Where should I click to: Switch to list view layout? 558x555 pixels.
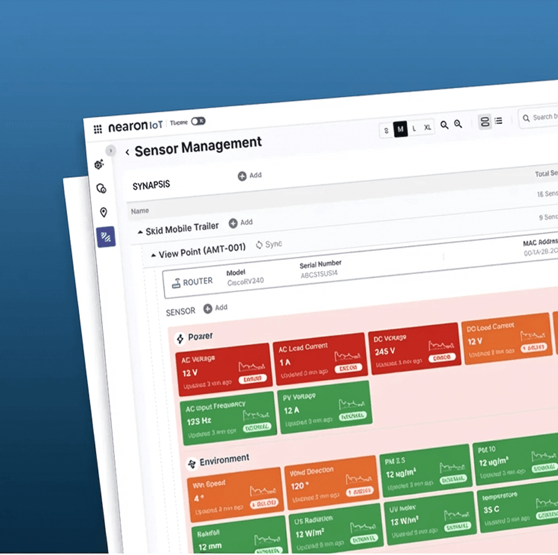(499, 121)
